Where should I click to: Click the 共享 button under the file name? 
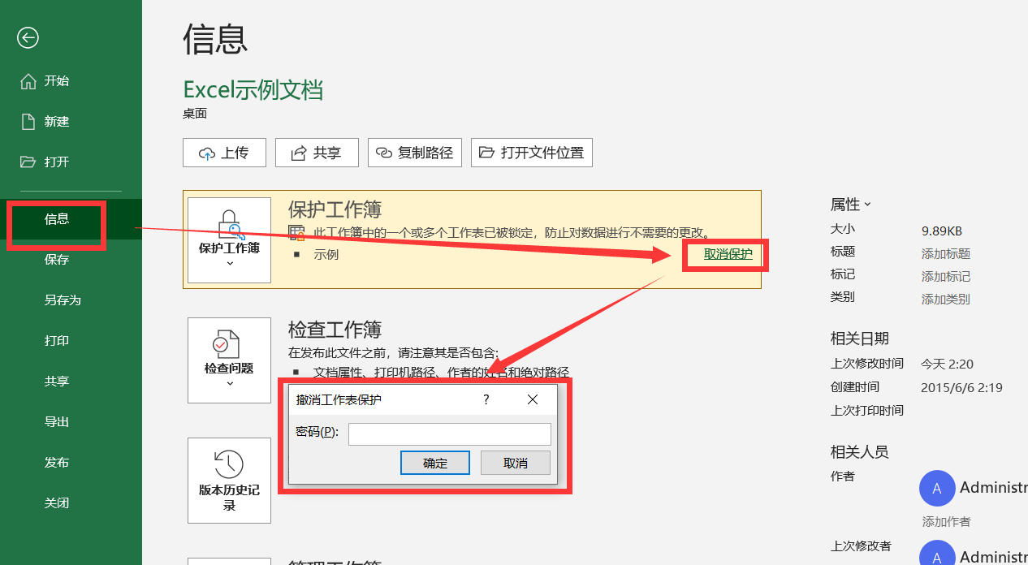tap(317, 153)
